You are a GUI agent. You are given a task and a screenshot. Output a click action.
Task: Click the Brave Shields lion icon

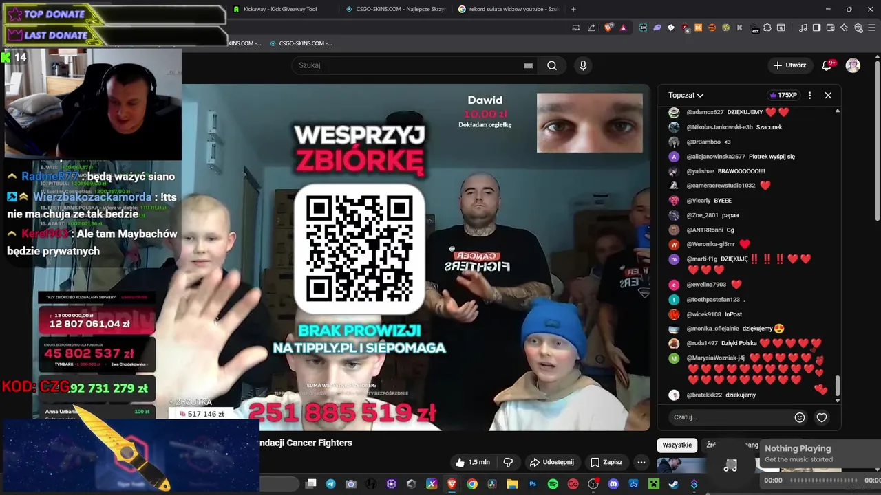(608, 27)
